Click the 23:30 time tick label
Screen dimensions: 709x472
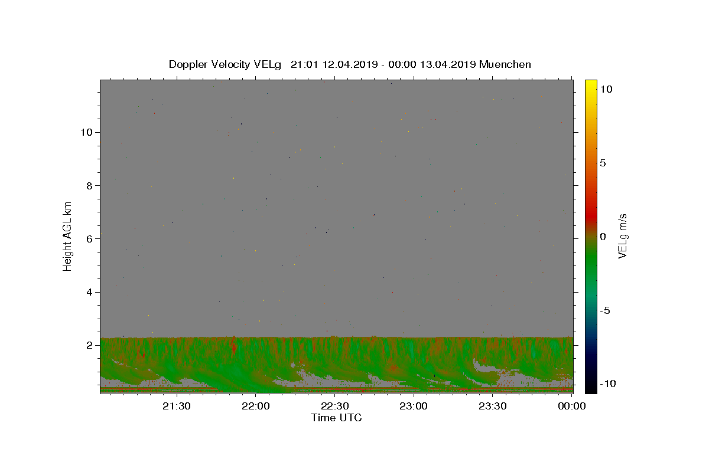click(x=493, y=406)
